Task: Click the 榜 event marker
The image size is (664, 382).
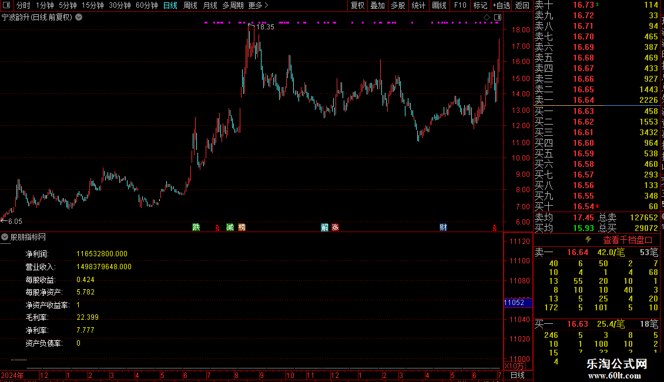Action: point(242,227)
